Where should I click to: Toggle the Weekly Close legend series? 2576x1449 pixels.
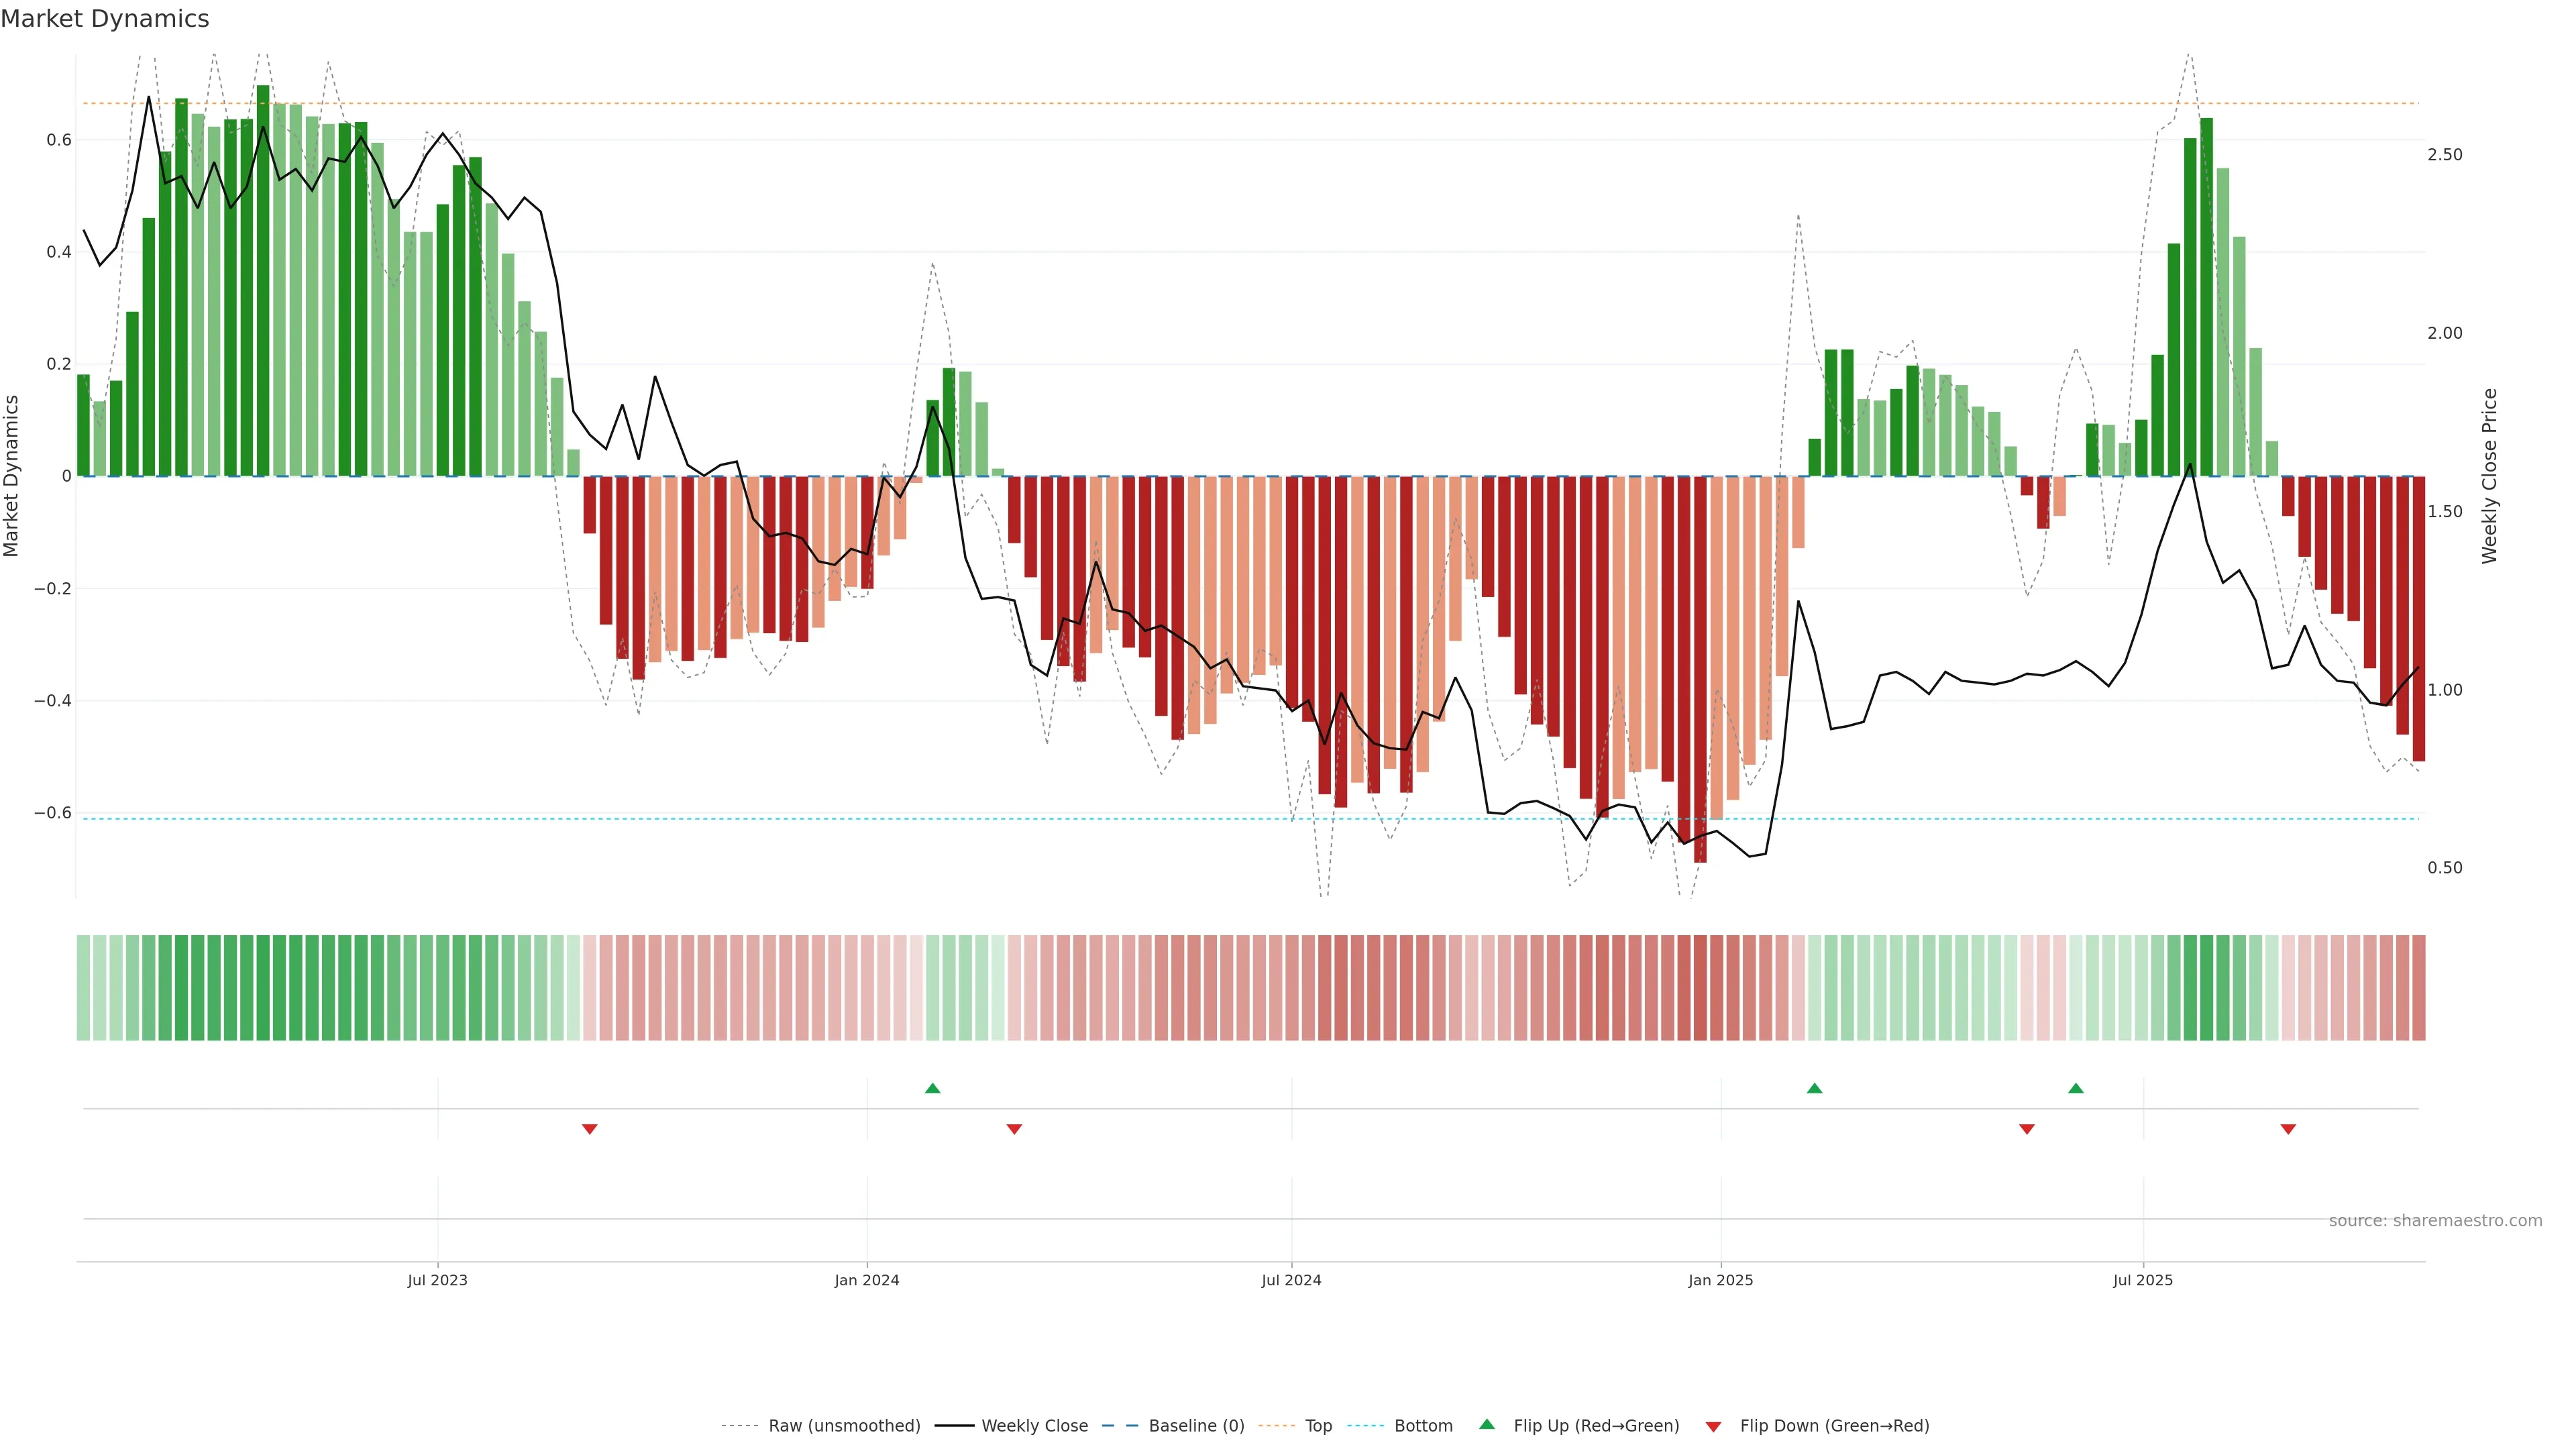pos(1034,1426)
